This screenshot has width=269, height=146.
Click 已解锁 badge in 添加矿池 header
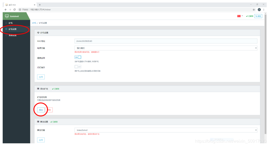(56, 89)
